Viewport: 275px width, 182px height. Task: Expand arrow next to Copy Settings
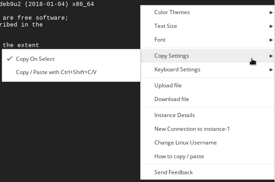pyautogui.click(x=271, y=56)
